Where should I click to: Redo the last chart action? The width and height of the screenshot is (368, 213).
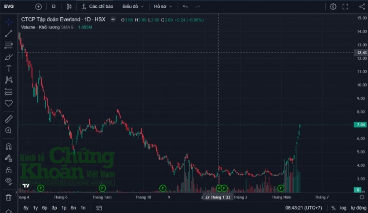197,6
